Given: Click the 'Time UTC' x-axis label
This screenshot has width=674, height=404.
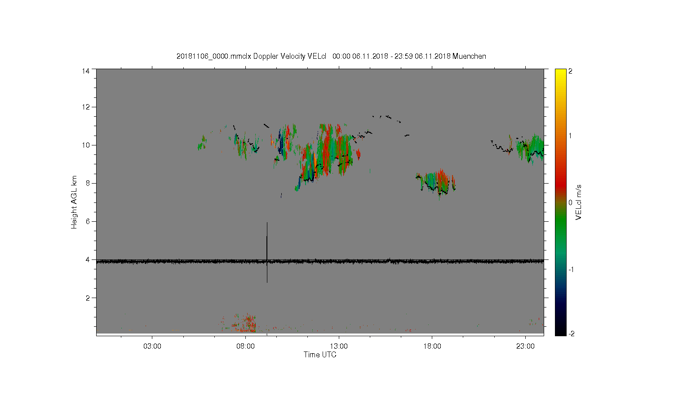Looking at the screenshot, I should point(320,355).
